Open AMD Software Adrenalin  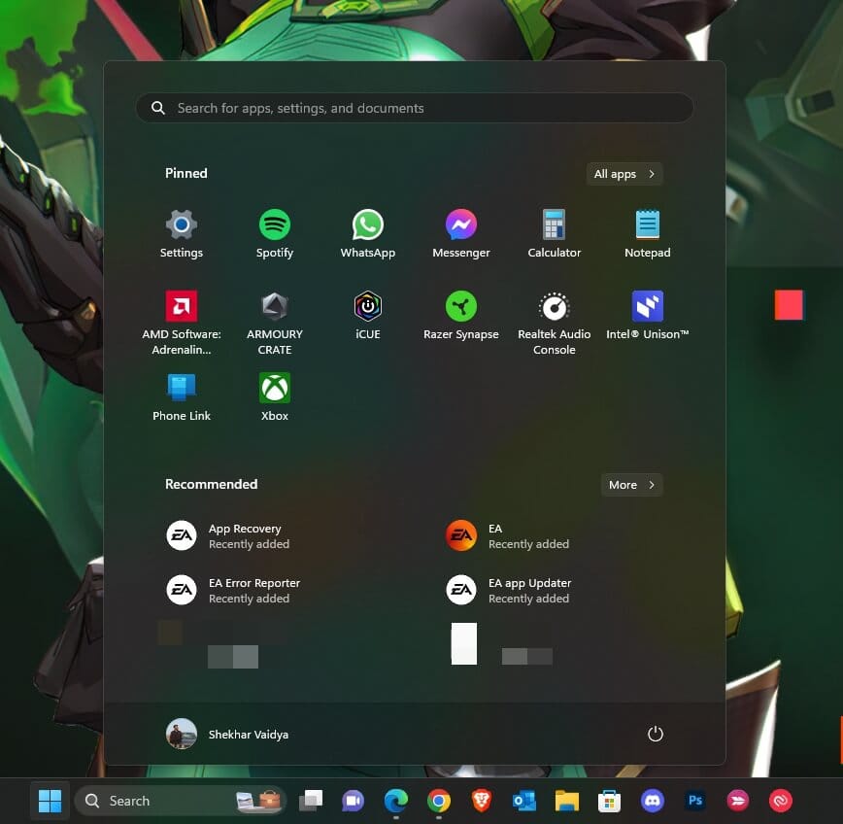pyautogui.click(x=181, y=304)
